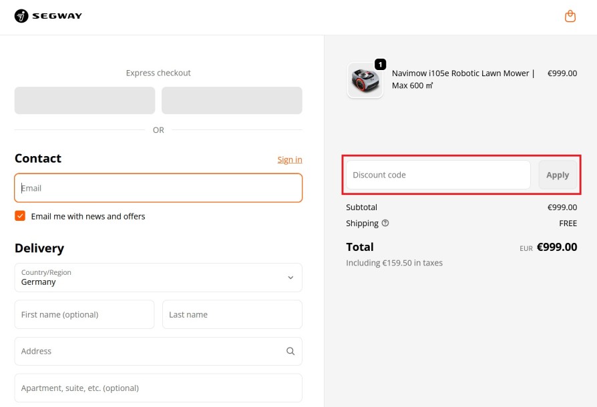Focus the Email input field
This screenshot has width=597, height=407.
coord(158,188)
